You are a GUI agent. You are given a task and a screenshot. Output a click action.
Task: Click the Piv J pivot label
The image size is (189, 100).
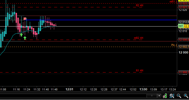[174, 45]
